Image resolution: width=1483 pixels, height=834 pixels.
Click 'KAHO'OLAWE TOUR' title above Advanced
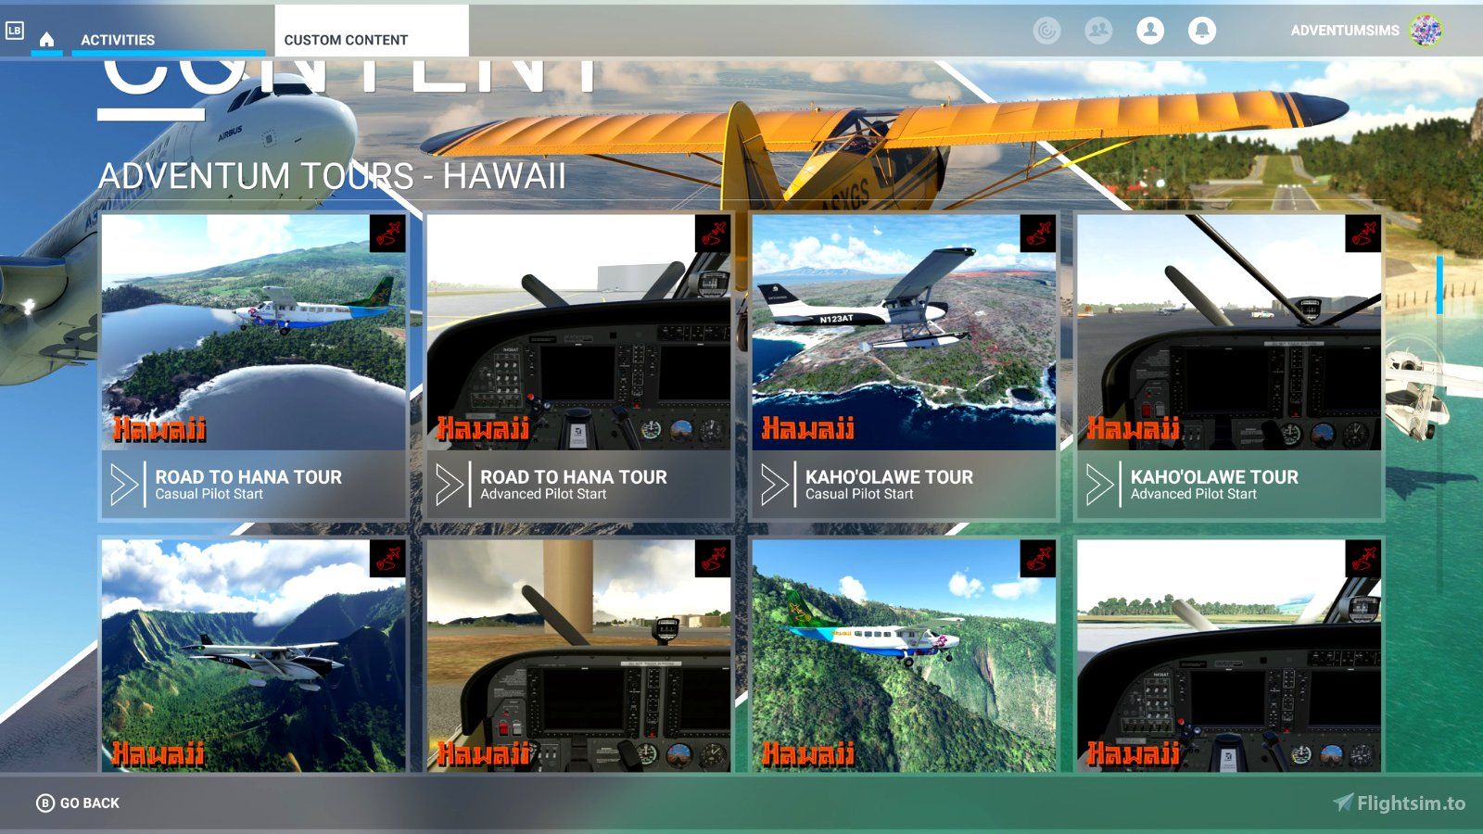pos(1215,477)
